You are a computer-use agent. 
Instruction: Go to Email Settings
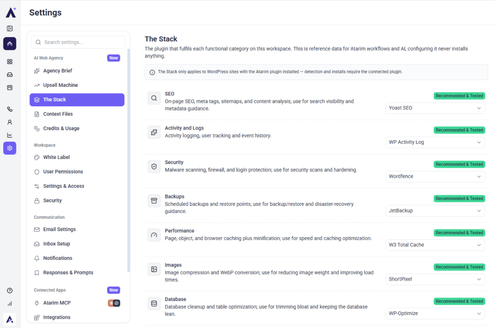(x=77, y=229)
